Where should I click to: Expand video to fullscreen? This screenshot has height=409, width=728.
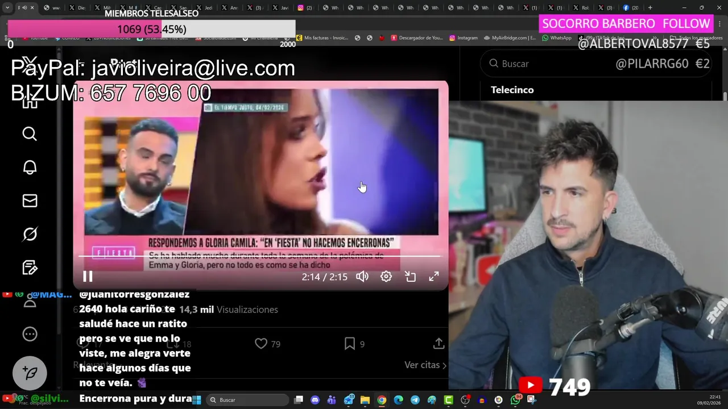pos(434,277)
